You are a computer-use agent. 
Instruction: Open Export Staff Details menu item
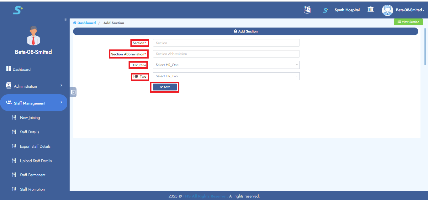(35, 146)
